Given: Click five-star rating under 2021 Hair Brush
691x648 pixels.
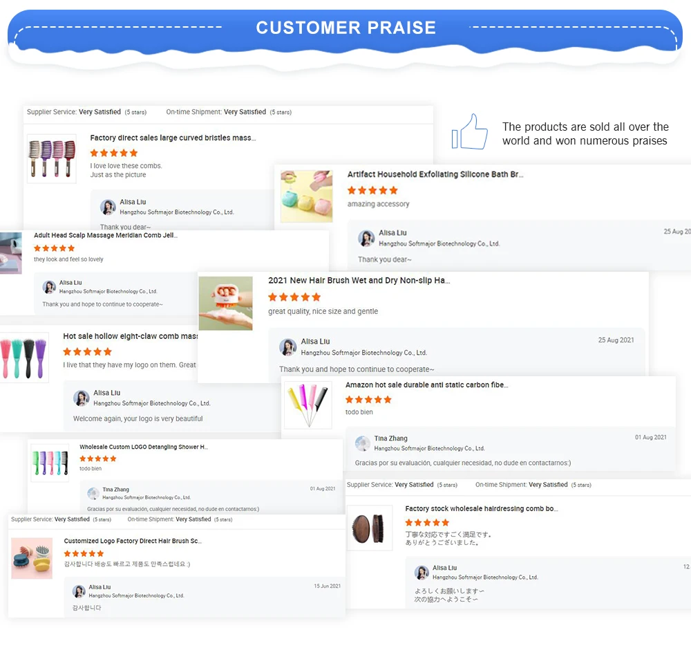Looking at the screenshot, I should point(294,297).
